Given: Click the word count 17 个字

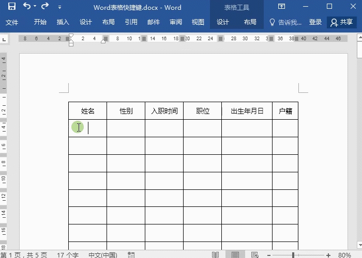Looking at the screenshot, I should [x=68, y=255].
